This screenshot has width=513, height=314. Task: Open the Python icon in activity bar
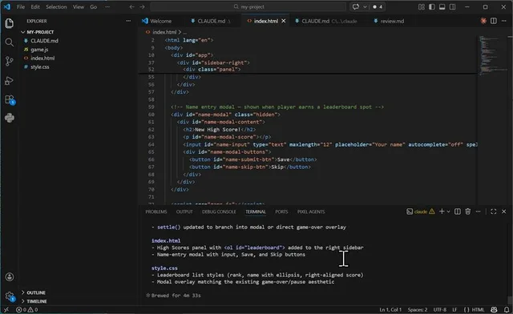click(9, 118)
